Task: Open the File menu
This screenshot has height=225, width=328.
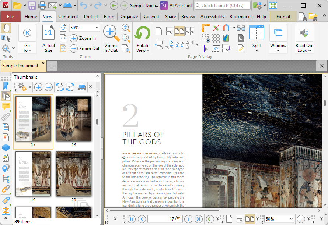Action: (10, 17)
